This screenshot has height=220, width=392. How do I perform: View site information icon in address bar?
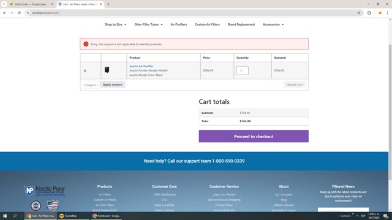28,13
